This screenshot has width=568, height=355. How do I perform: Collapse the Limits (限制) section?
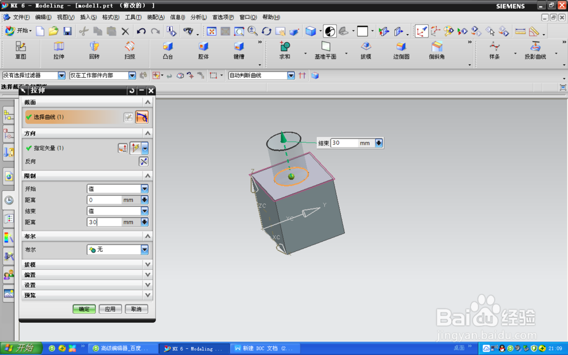(x=148, y=176)
